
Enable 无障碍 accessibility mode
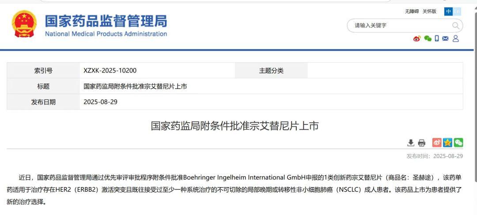click(412, 11)
